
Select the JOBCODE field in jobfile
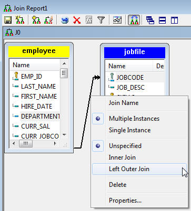pyautogui.click(x=130, y=77)
